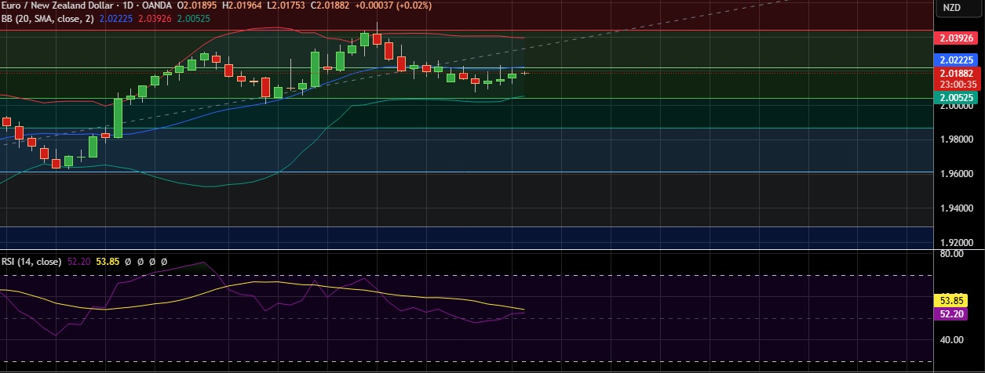Image resolution: width=985 pixels, height=373 pixels.
Task: Click the purple RSI value 52.20 in legend
Action: click(78, 262)
